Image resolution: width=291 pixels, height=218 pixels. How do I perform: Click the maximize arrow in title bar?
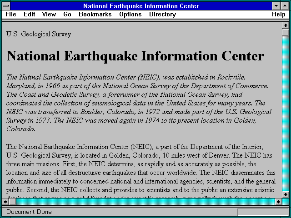coord(285,6)
